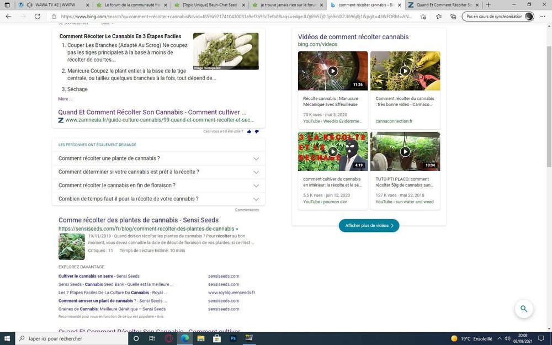Play the Manucure Mécanique avec Effeuilleuse video

click(x=333, y=71)
